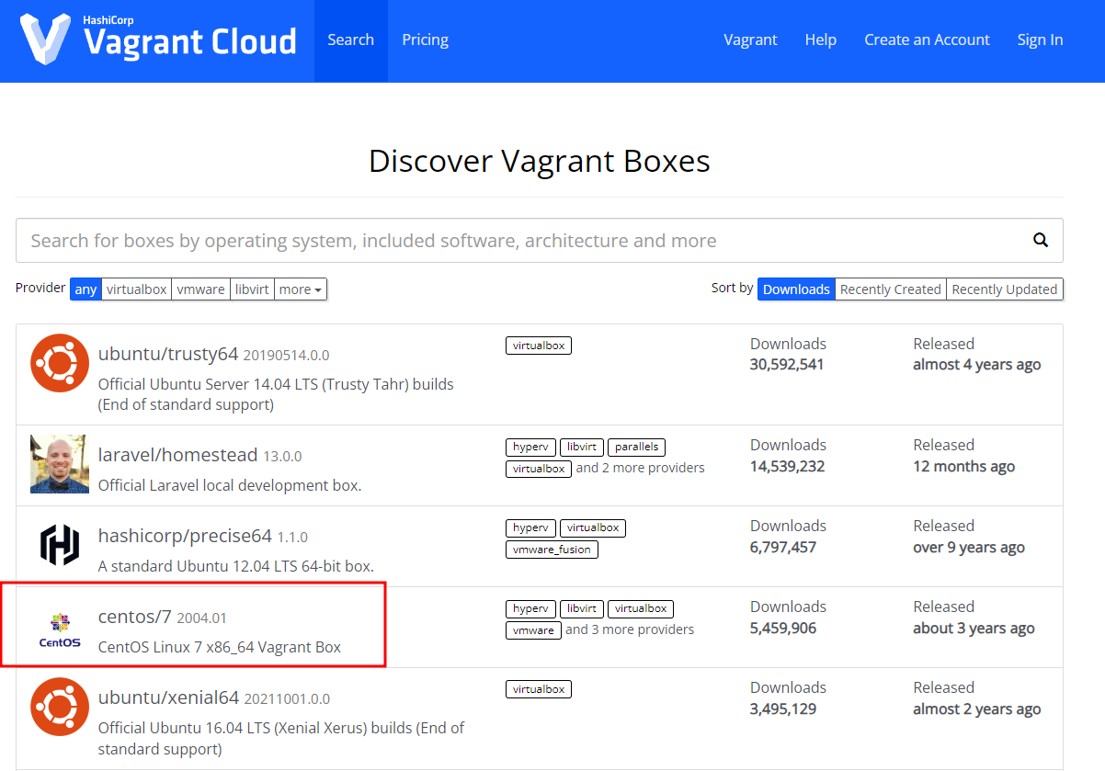Click the 3,495,129 downloads count
This screenshot has height=771, width=1105.
point(783,709)
